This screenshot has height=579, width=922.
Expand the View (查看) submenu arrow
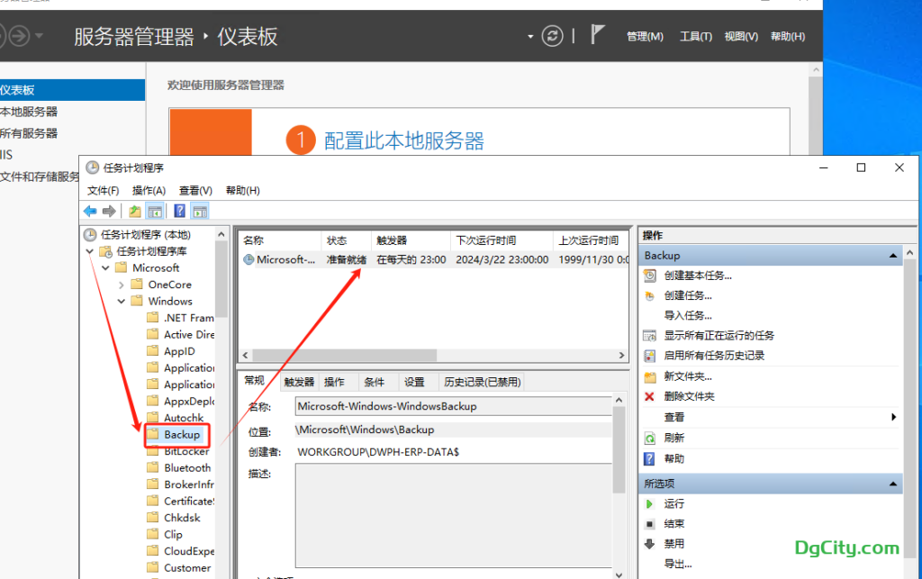[x=893, y=417]
